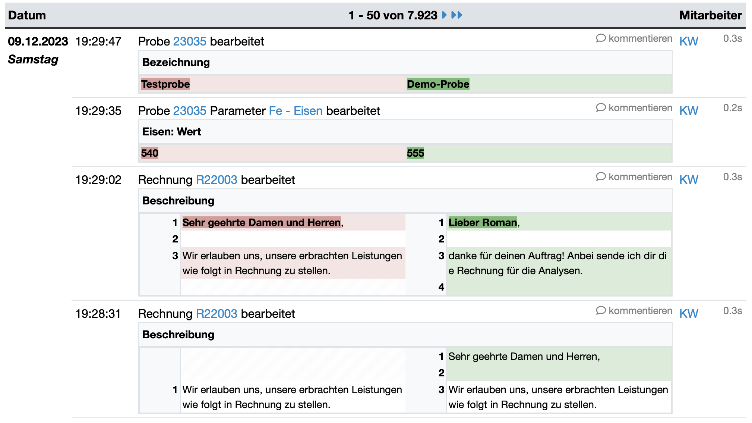Open Probe 23035 link in Parameter entry
This screenshot has height=423, width=752.
(x=189, y=111)
